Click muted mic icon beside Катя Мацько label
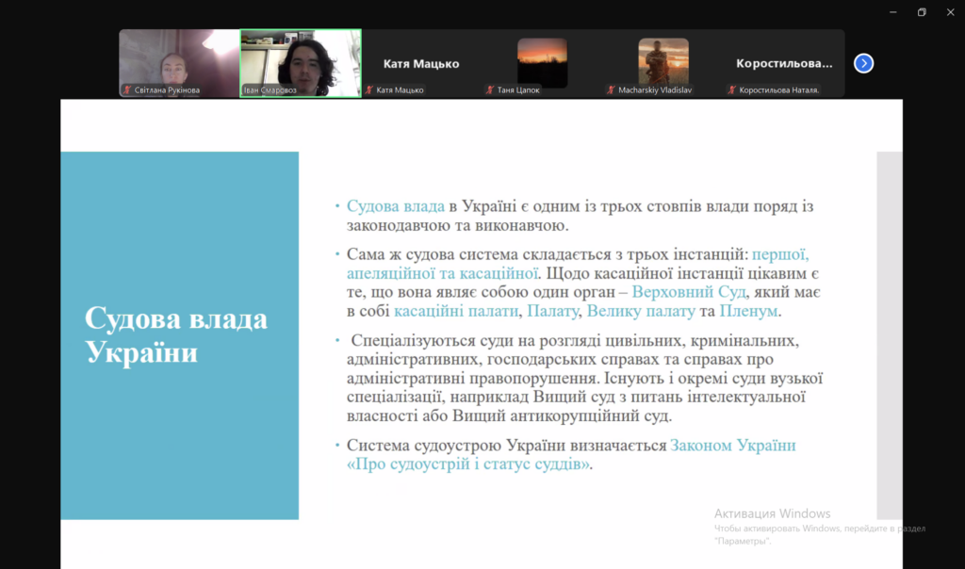Viewport: 965px width, 569px height. (x=369, y=89)
